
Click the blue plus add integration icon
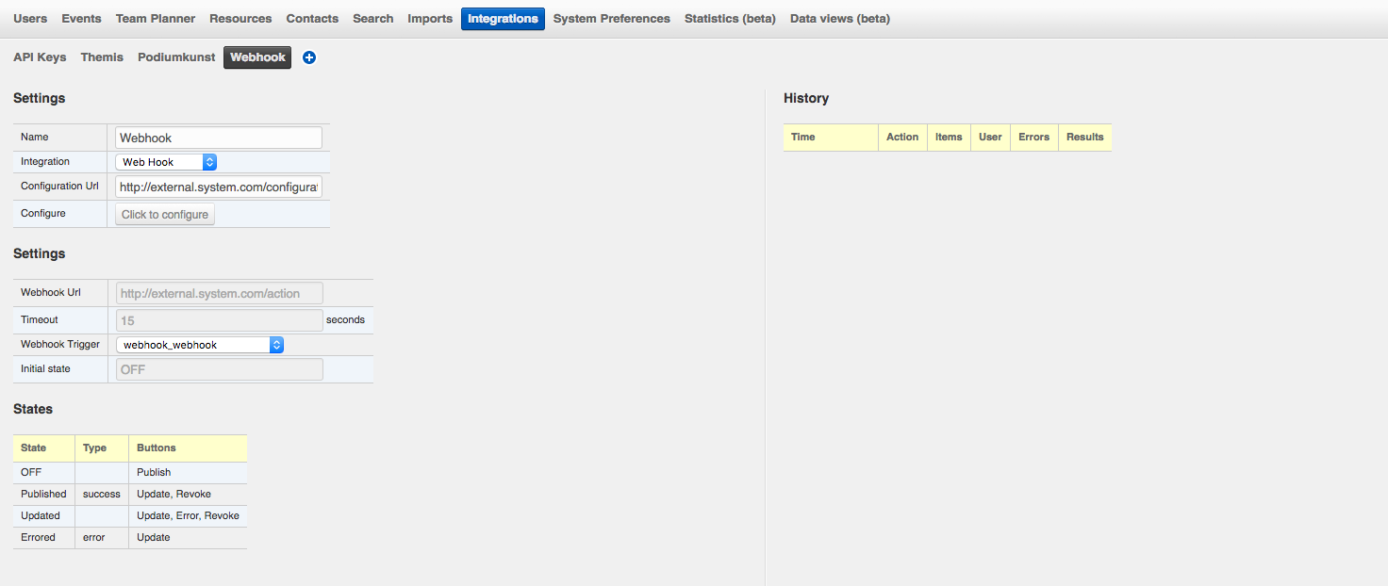[309, 57]
